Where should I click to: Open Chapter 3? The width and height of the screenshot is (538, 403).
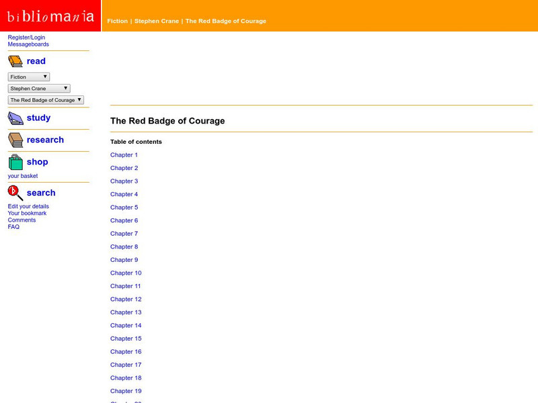[x=124, y=181]
